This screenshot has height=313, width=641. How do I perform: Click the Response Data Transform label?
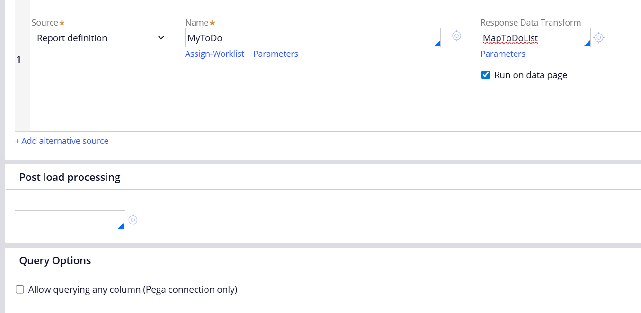pos(530,22)
